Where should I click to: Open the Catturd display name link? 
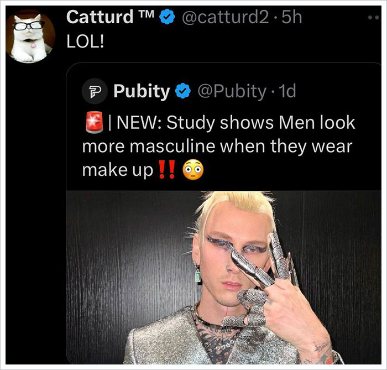click(x=100, y=17)
